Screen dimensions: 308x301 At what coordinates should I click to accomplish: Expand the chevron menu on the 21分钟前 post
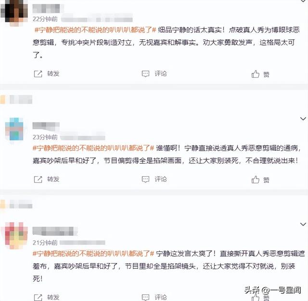(303, 224)
